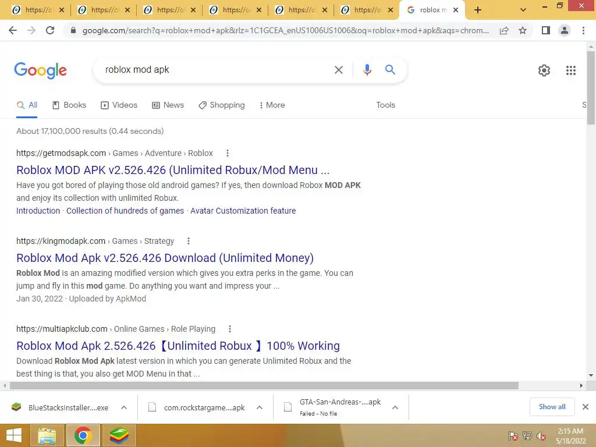
Task: Switch to the All results tab
Action: pyautogui.click(x=27, y=105)
